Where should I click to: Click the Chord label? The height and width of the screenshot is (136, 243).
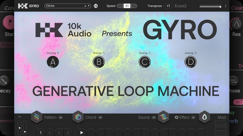tap(91, 117)
